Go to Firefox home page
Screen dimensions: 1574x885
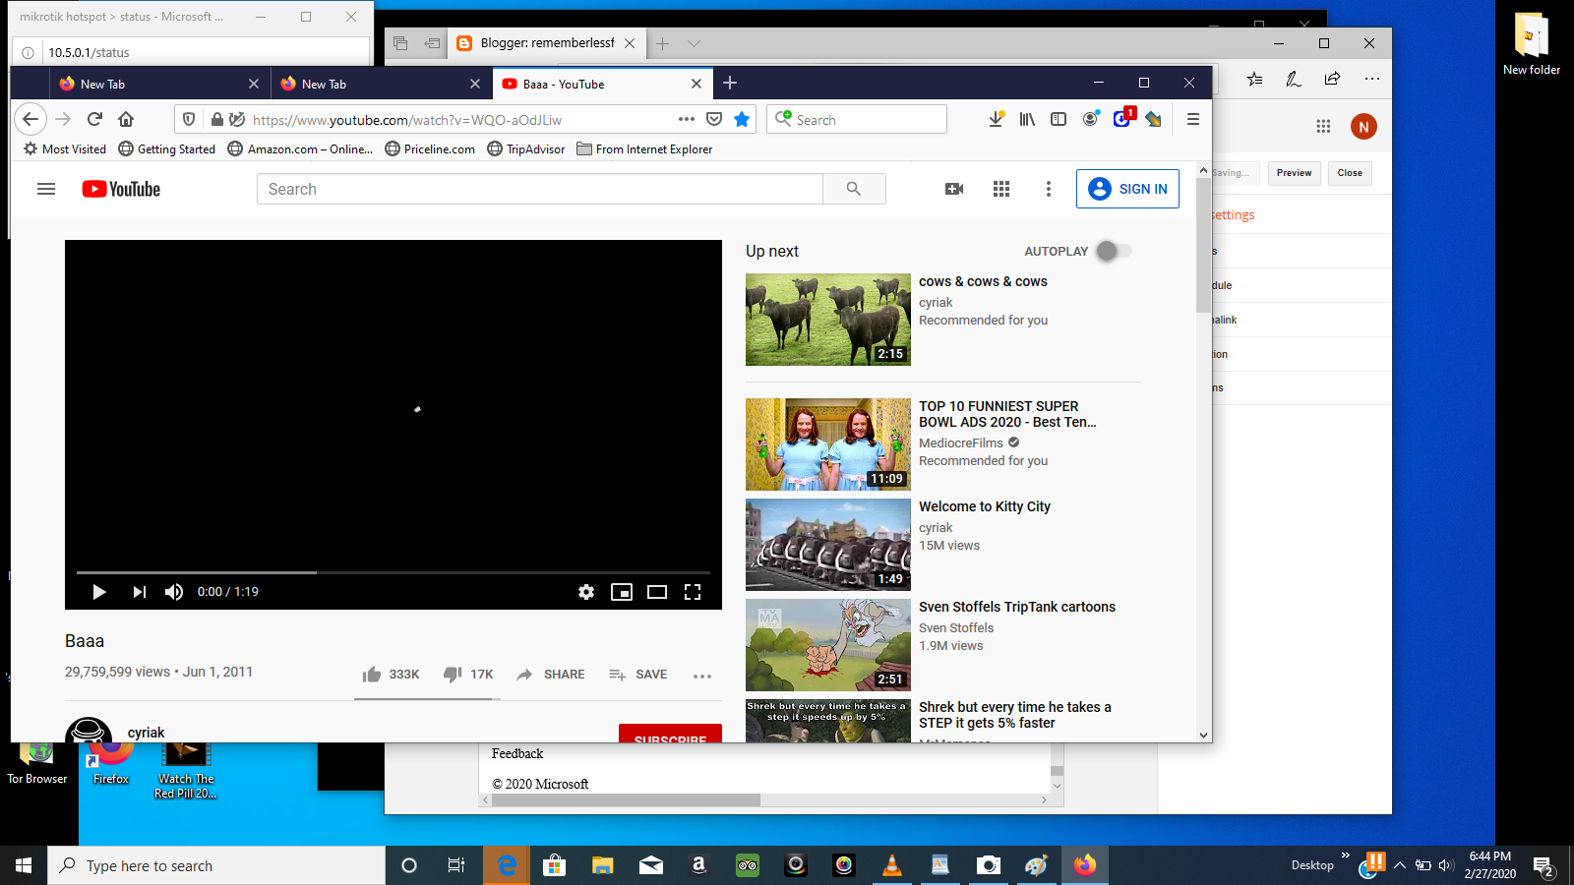[x=126, y=119]
